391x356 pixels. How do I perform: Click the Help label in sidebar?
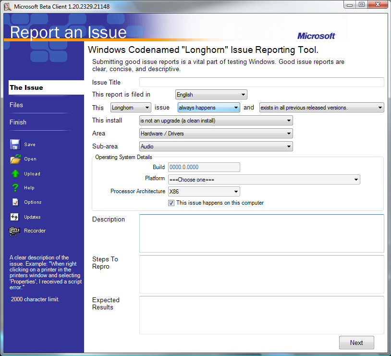click(29, 187)
